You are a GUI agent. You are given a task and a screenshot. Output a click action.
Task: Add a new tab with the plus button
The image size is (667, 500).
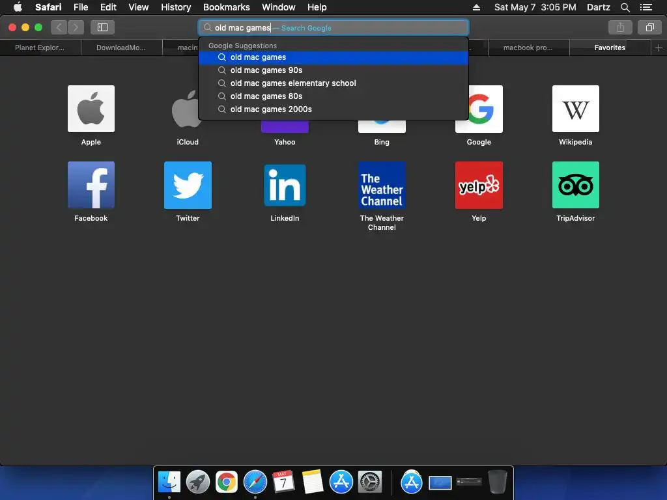[x=659, y=48]
